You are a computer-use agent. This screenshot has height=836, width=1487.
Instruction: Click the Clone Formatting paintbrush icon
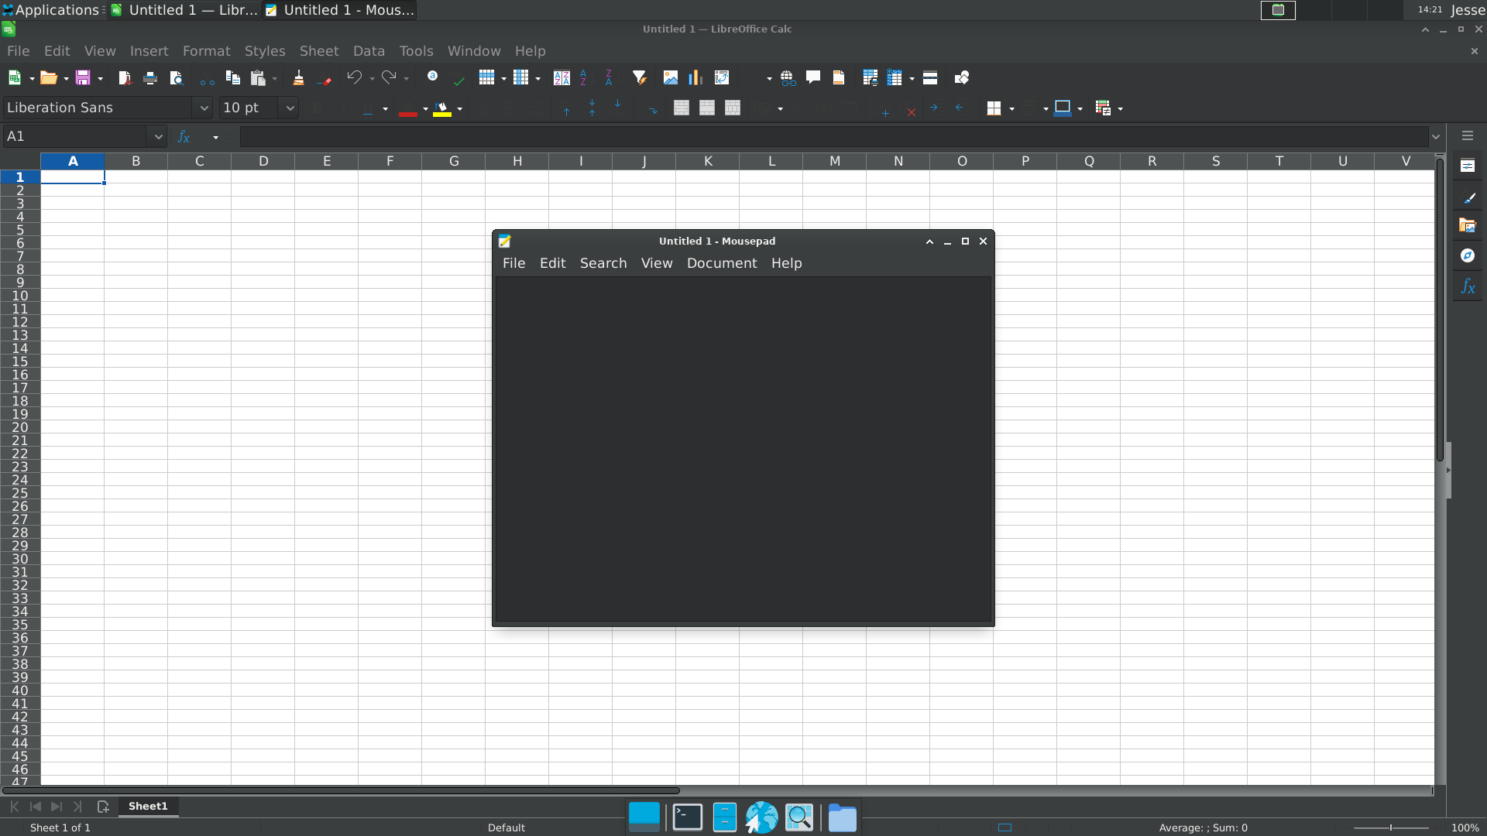pyautogui.click(x=298, y=77)
